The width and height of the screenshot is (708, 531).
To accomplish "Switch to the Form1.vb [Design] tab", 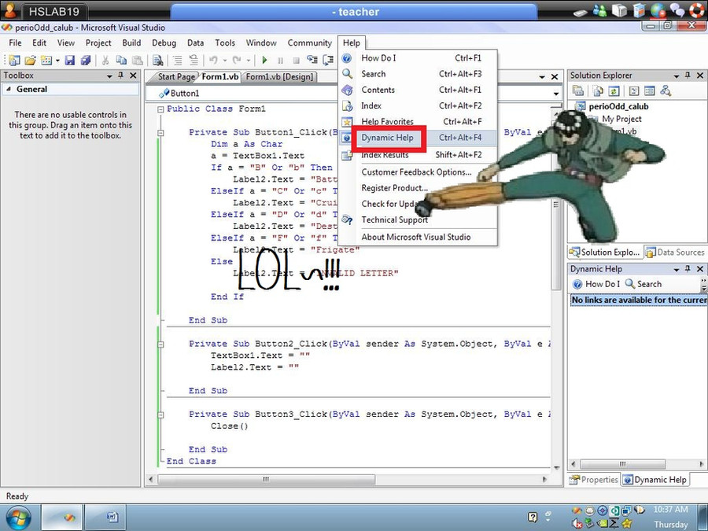I will click(279, 77).
